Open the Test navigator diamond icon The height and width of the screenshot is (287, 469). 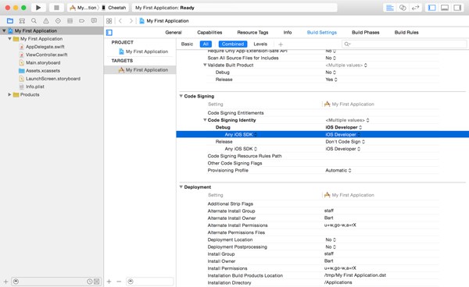click(x=58, y=20)
